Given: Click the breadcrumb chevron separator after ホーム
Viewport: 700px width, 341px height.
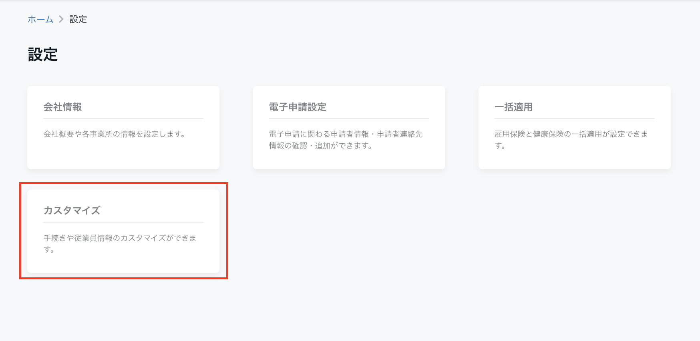Looking at the screenshot, I should 61,19.
